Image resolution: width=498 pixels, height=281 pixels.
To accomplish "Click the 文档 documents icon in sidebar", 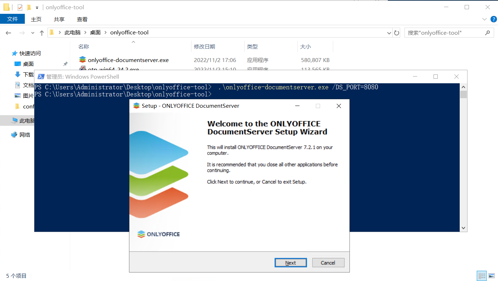I will pos(18,85).
